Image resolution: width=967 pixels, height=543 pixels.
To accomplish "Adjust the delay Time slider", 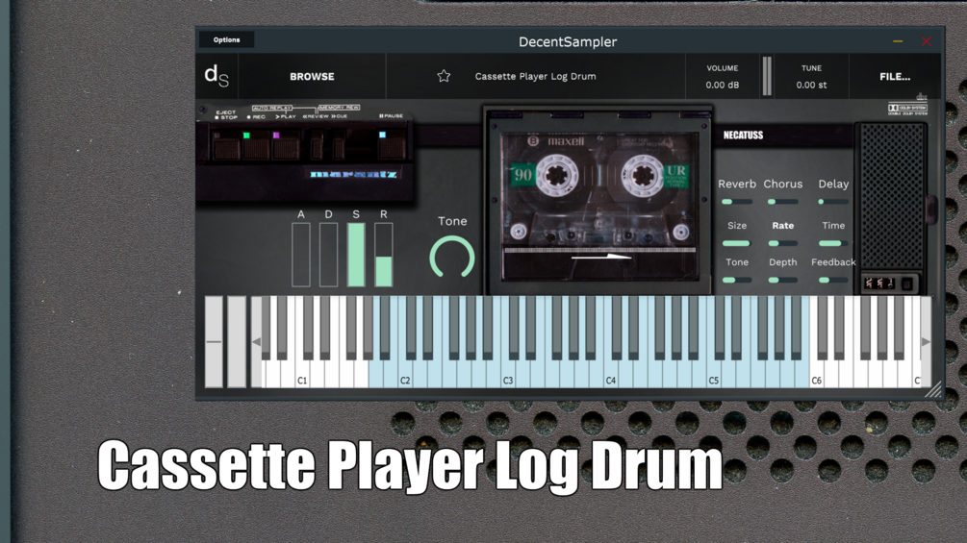I will [833, 243].
